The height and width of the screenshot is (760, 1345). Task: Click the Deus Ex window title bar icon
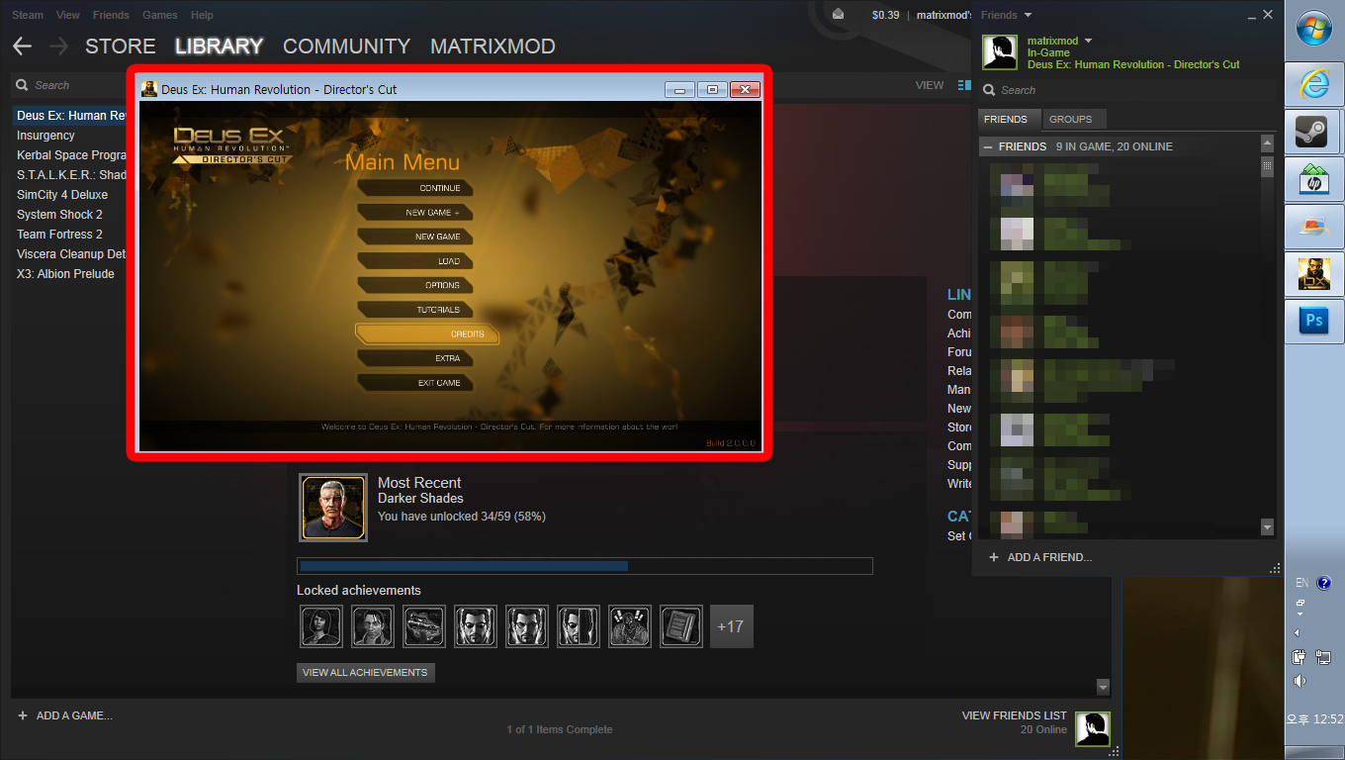149,89
